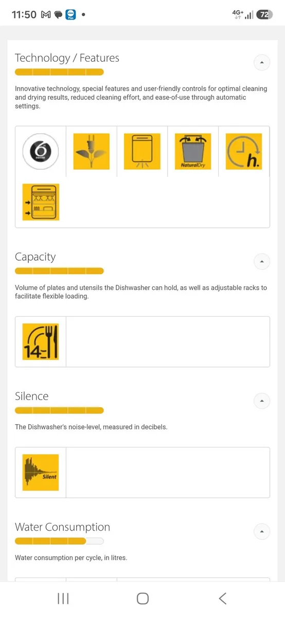Tap the Water Consumption heading
This screenshot has height=617, width=285.
[62, 527]
